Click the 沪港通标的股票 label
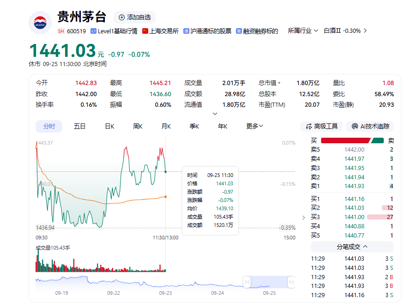 pos(211,31)
